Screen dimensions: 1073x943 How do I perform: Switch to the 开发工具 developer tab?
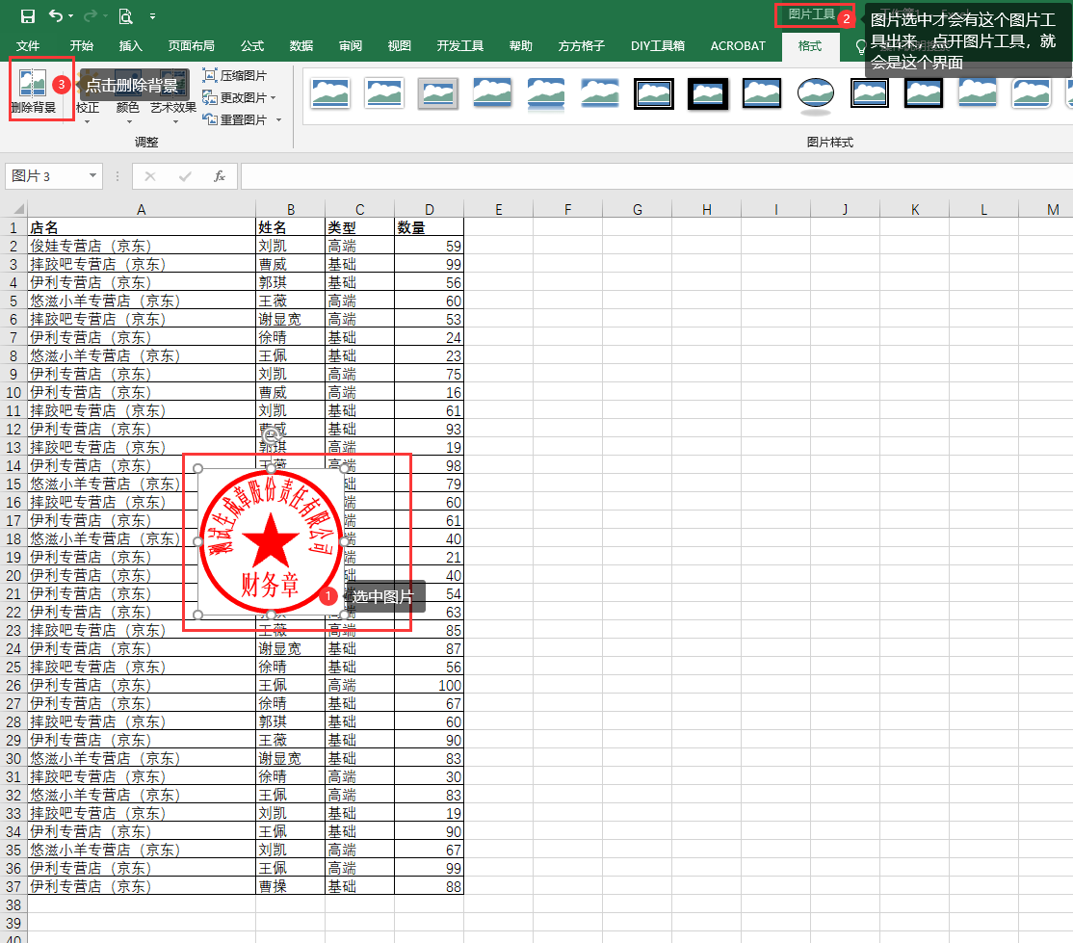click(459, 46)
